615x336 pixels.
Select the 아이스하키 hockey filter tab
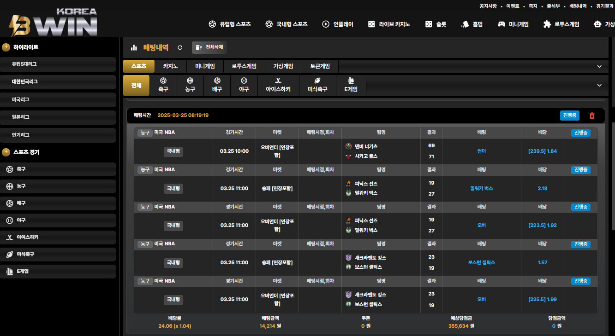(x=278, y=85)
